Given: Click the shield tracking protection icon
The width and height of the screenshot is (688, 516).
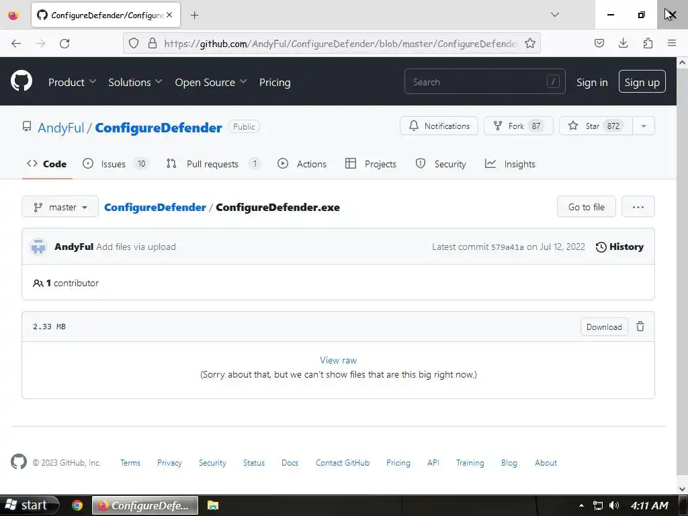Looking at the screenshot, I should point(134,43).
